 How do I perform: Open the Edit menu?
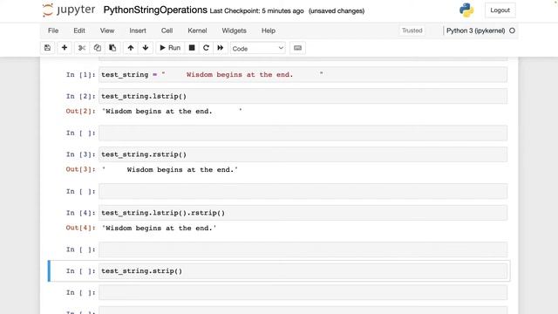click(x=79, y=31)
